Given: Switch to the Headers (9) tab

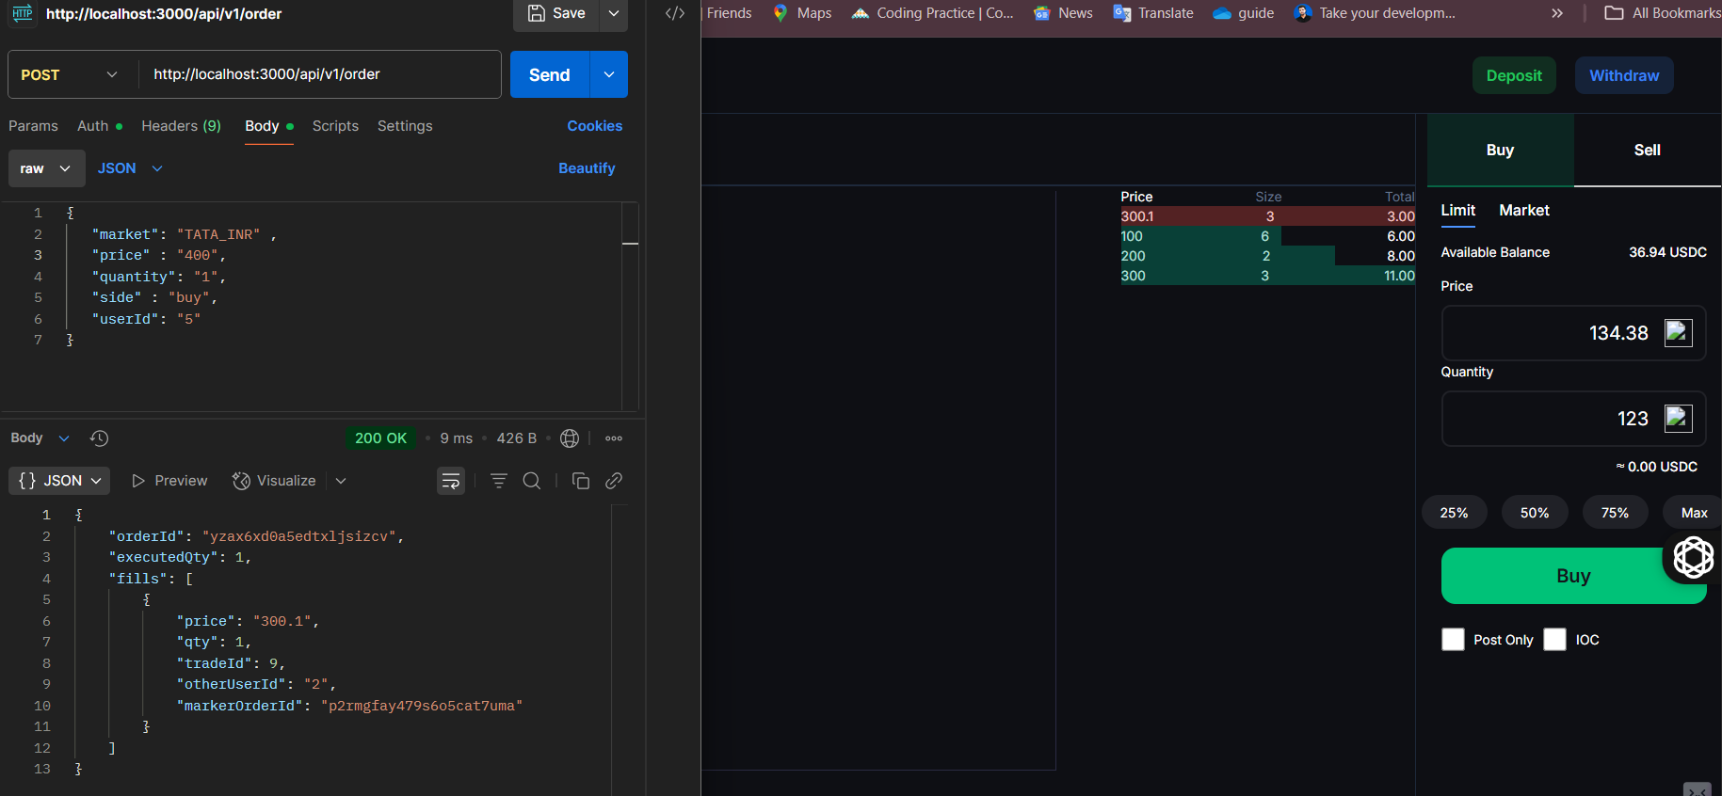Looking at the screenshot, I should (181, 126).
